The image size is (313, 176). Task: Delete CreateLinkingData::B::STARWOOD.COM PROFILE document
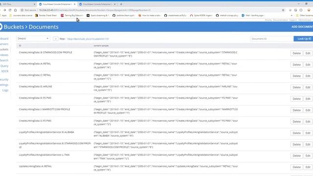296,53
